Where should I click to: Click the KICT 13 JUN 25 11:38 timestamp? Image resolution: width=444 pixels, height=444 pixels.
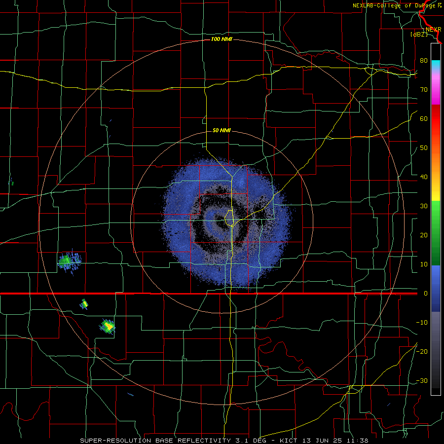click(324, 441)
